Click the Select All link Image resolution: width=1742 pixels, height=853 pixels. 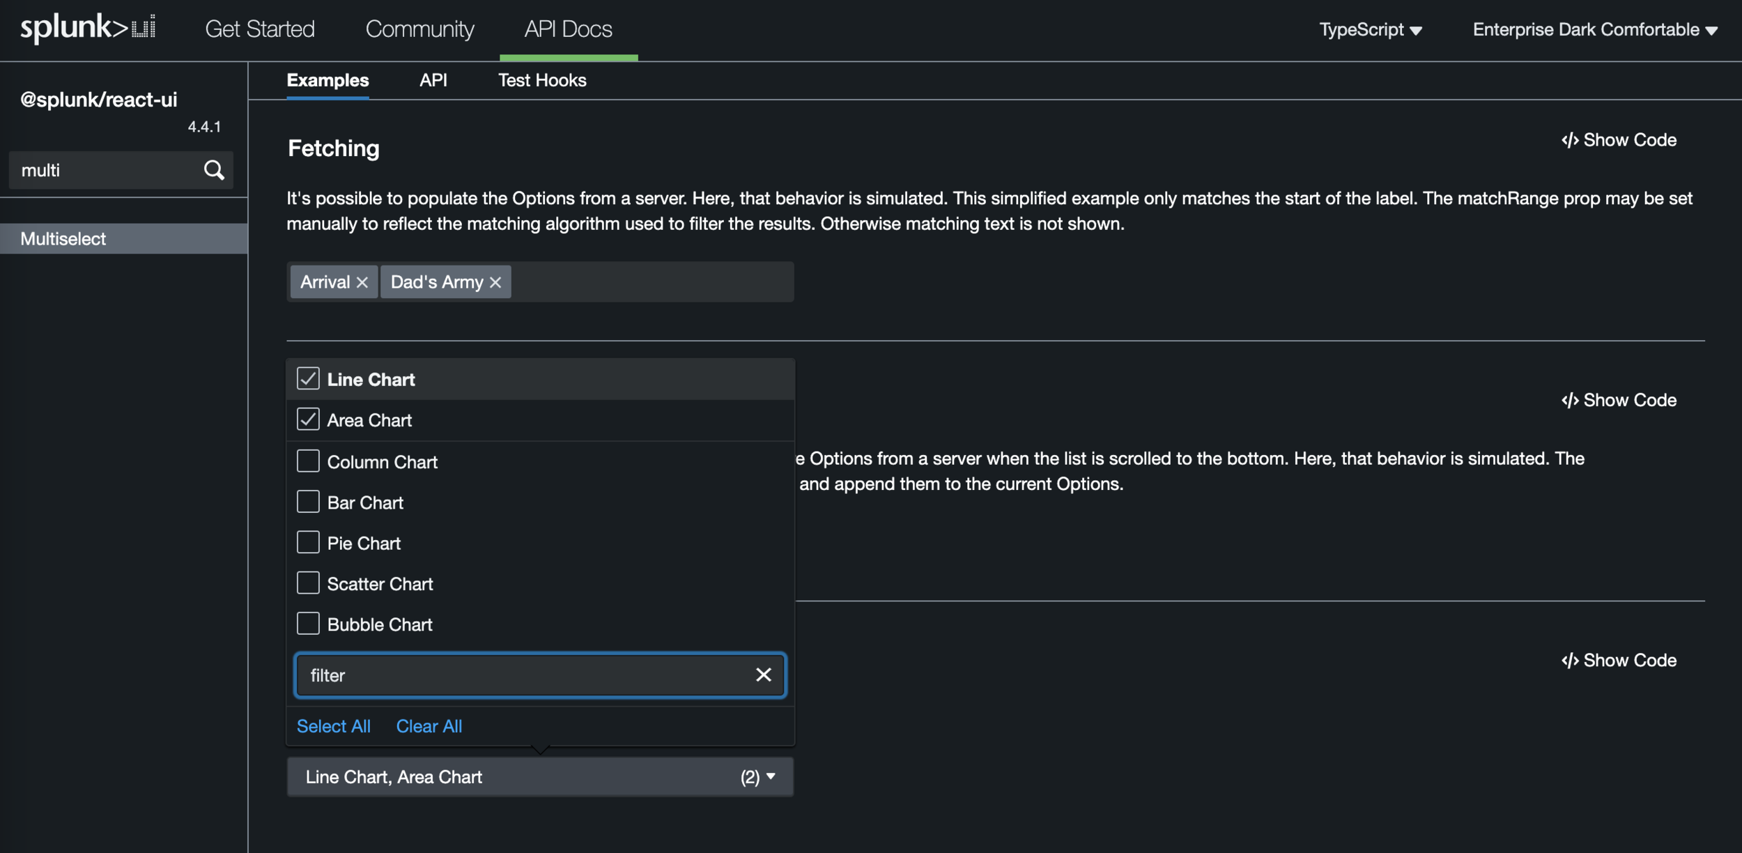click(333, 726)
